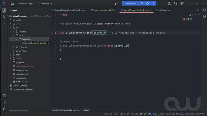
Task: Open the Problems tool window
Action: tap(4, 102)
